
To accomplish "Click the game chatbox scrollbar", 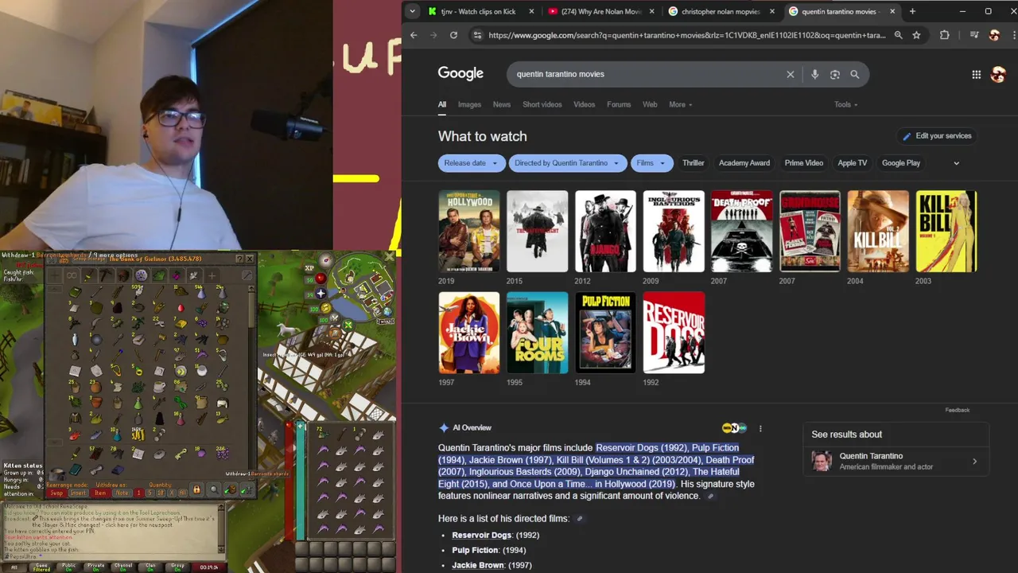I will point(221,528).
